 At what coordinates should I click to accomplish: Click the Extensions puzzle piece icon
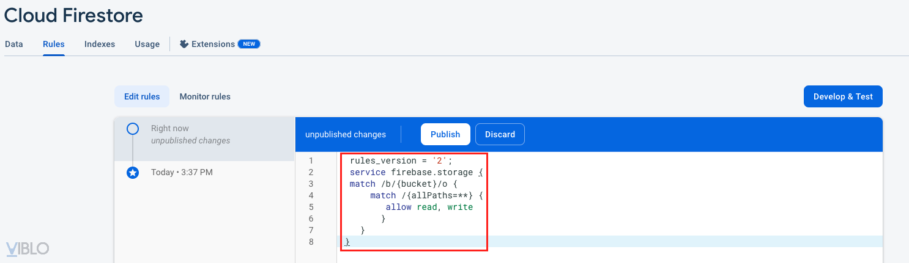coord(184,44)
